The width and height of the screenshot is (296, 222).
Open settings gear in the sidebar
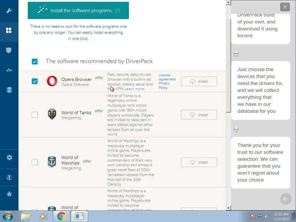pos(9,158)
